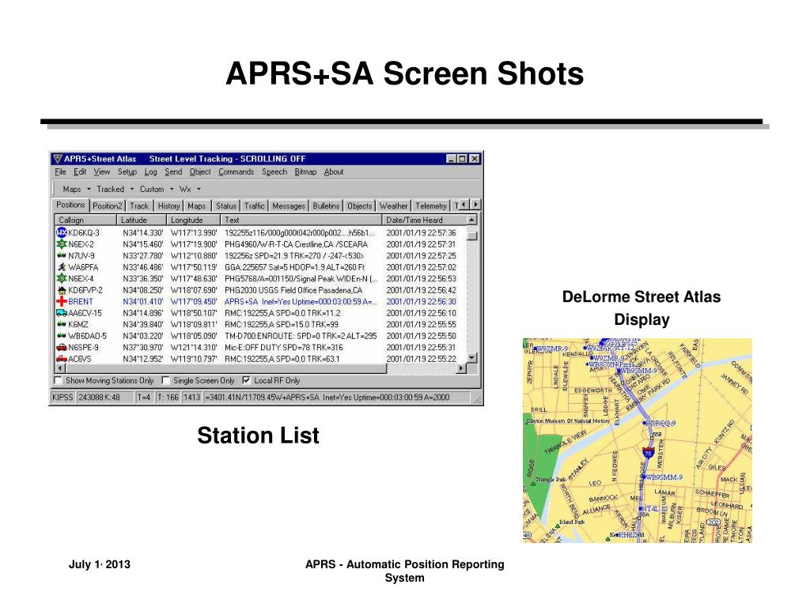Click the vehicle icon beside K6MZ
This screenshot has height=607, width=810.
[62, 324]
